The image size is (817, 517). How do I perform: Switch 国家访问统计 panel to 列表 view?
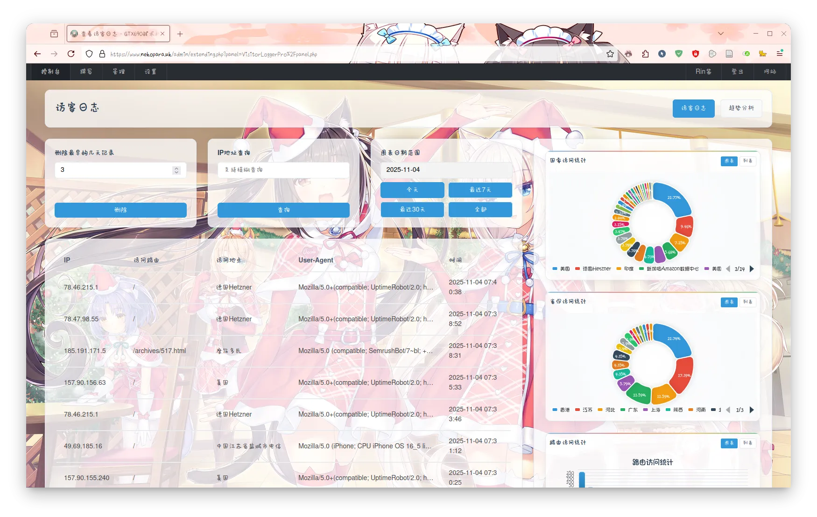[x=748, y=161]
